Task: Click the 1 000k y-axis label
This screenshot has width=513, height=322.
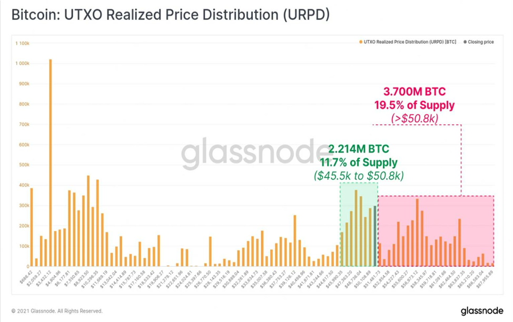Action: (x=22, y=64)
